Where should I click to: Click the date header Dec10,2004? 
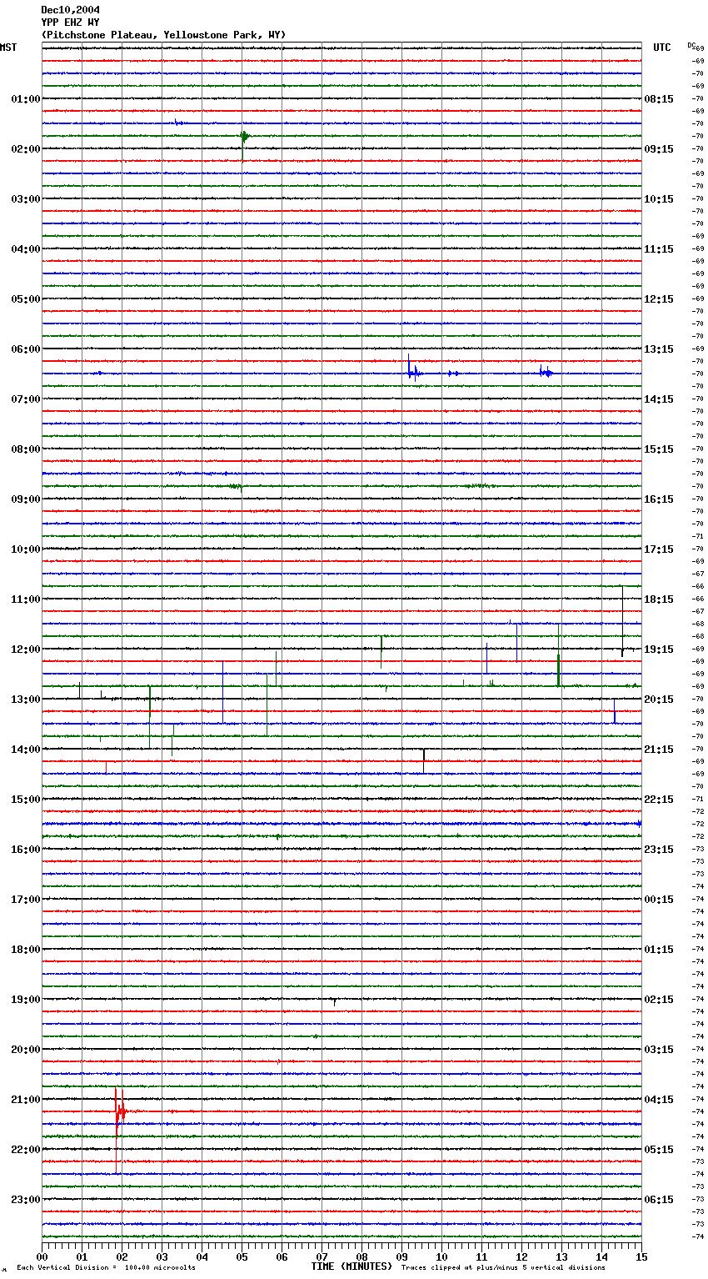click(70, 10)
